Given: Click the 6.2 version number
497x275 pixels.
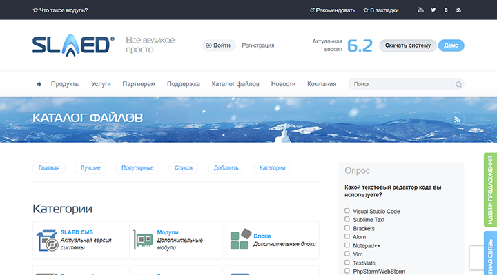Looking at the screenshot, I should pos(360,45).
